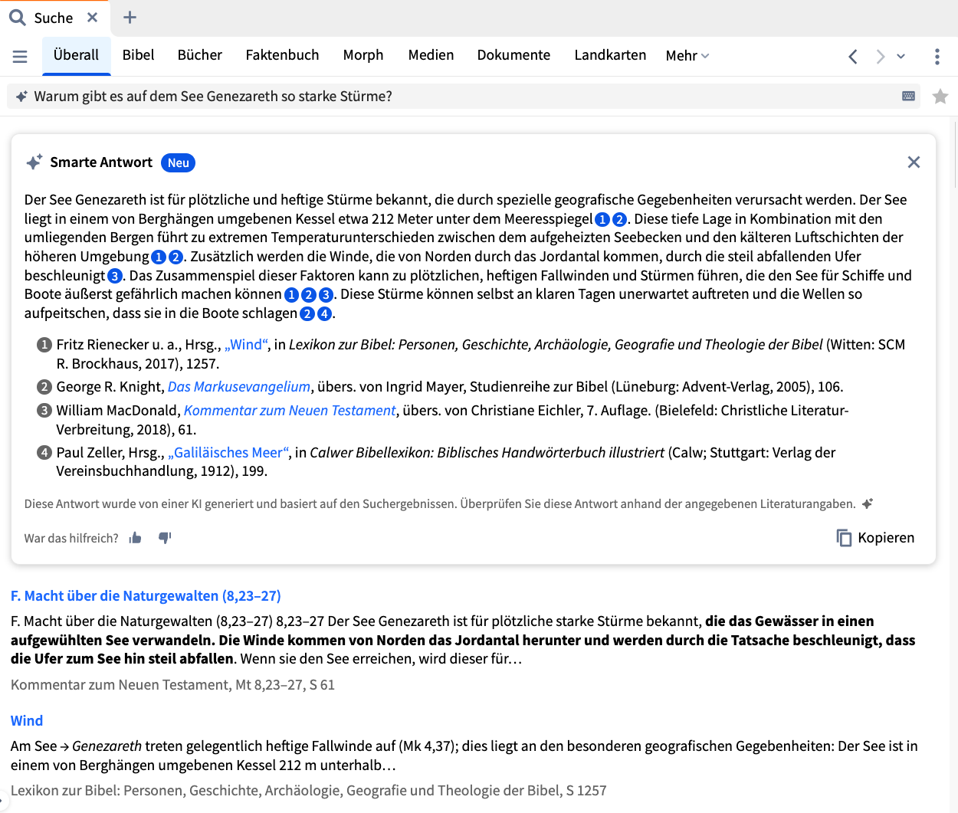Click the Neu badge
The image size is (958, 813).
coord(179,162)
